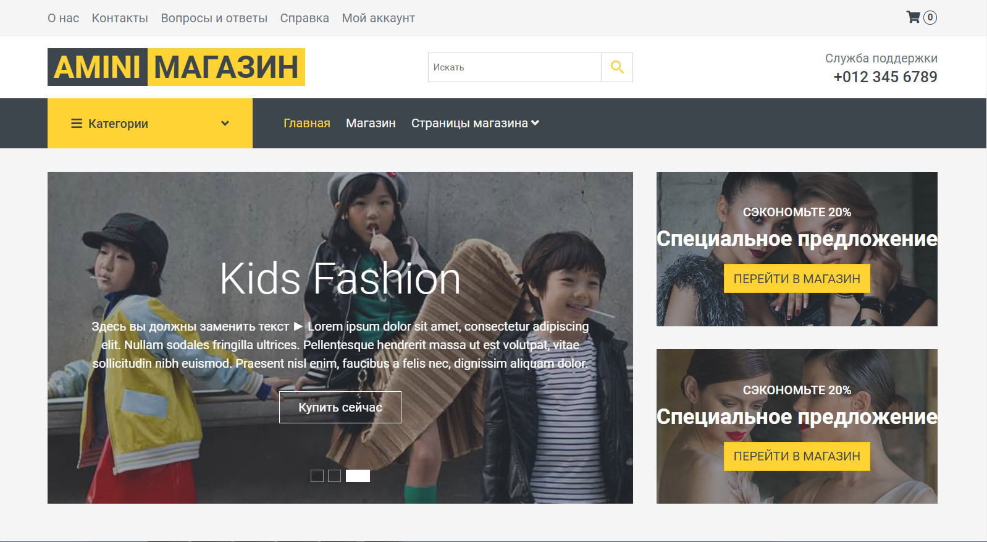Screen dimensions: 987x542
Task: Open the shopping cart icon
Action: pos(913,17)
